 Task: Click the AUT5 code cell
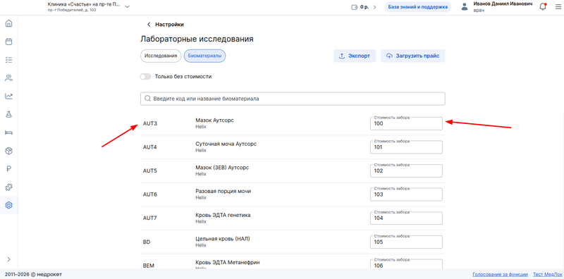[x=150, y=170]
